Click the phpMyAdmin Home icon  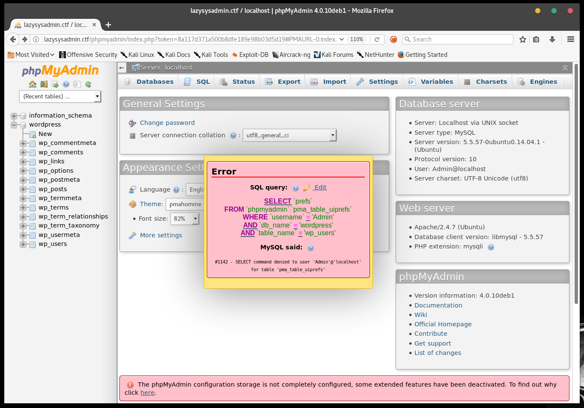click(x=33, y=84)
